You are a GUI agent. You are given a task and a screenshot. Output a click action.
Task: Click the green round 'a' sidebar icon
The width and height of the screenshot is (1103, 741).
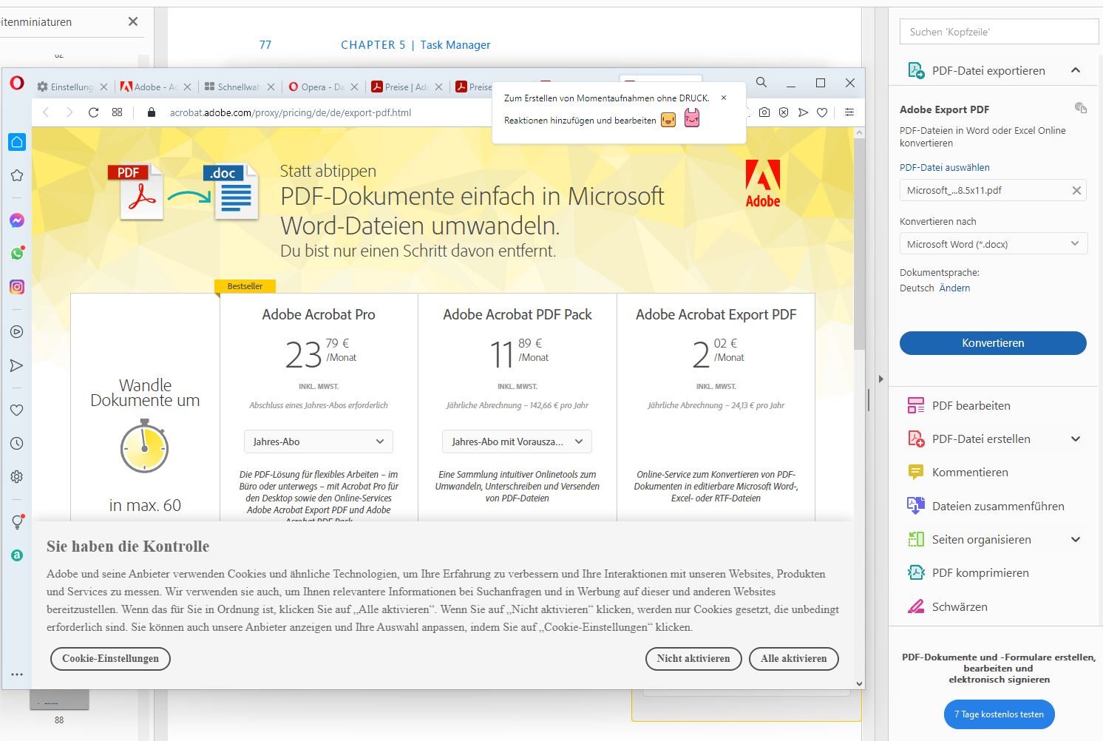click(x=17, y=555)
